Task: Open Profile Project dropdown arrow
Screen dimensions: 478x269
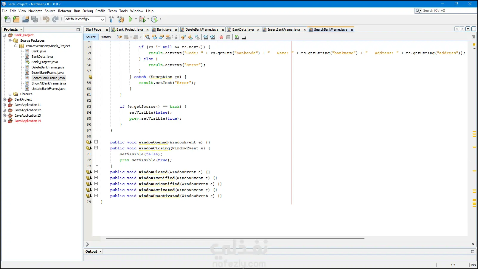Action: pyautogui.click(x=160, y=19)
